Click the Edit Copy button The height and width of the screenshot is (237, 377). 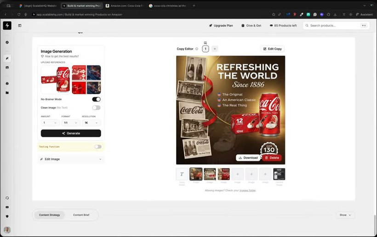click(273, 49)
